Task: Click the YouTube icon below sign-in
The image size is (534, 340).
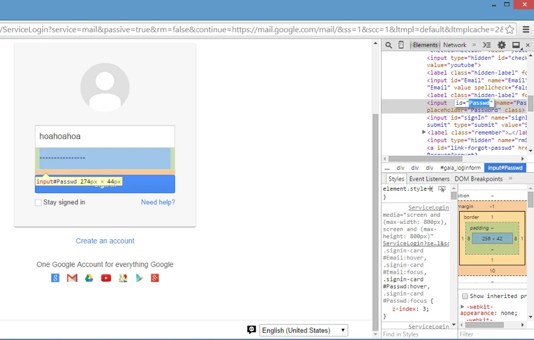Action: click(x=106, y=278)
